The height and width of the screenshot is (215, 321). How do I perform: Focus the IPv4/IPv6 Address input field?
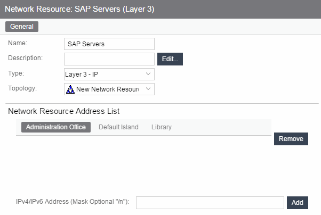[210, 203]
